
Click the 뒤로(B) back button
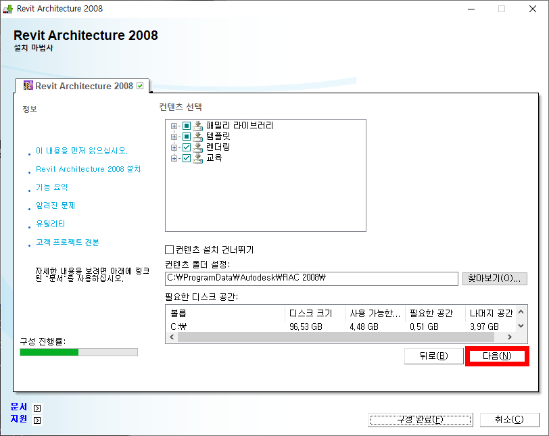tap(434, 356)
